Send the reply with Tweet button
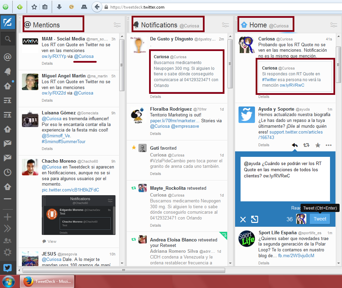Screen dimensions: 342x288 320,219
